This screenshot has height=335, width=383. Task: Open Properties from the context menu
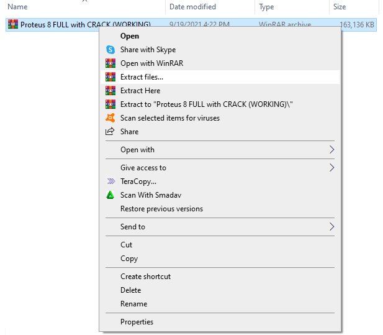click(x=137, y=322)
